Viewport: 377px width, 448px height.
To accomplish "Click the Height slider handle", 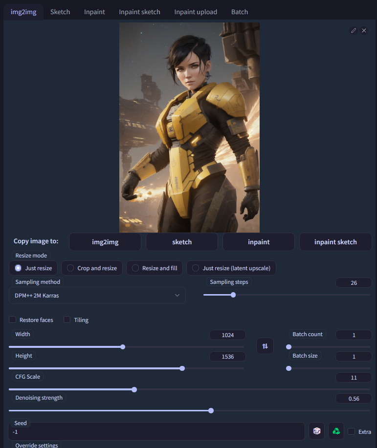I will (x=182, y=368).
